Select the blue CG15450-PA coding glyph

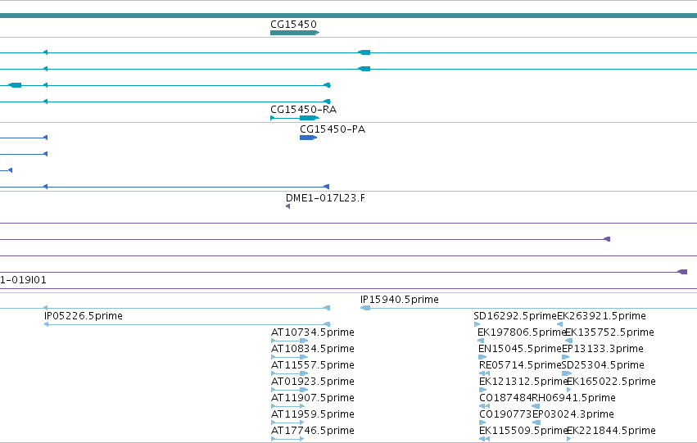click(308, 138)
